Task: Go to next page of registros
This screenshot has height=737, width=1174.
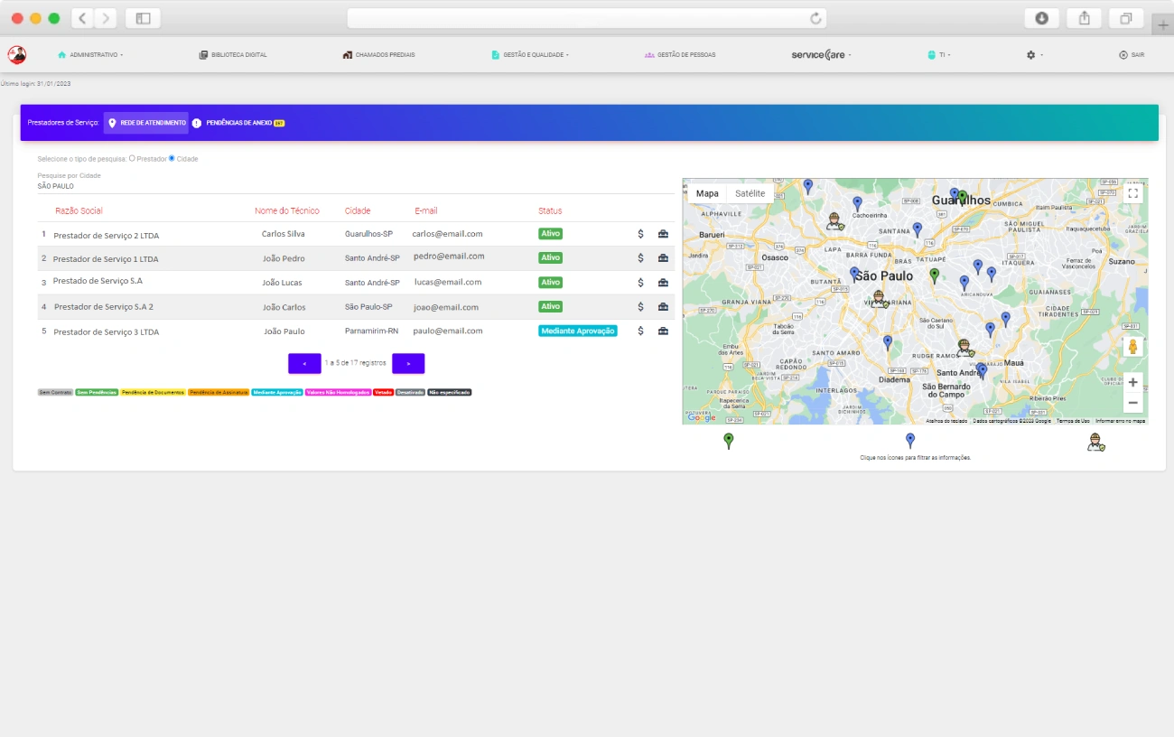Action: [408, 363]
